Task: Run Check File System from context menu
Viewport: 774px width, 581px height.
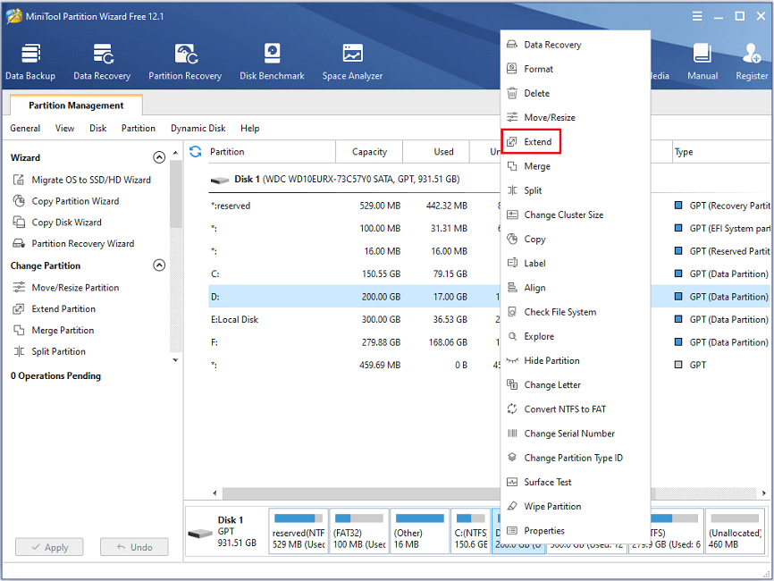Action: click(575, 311)
